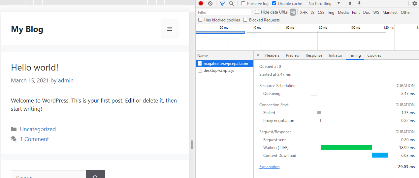Open the Hello world! post title
This screenshot has height=178, width=419.
(35, 68)
